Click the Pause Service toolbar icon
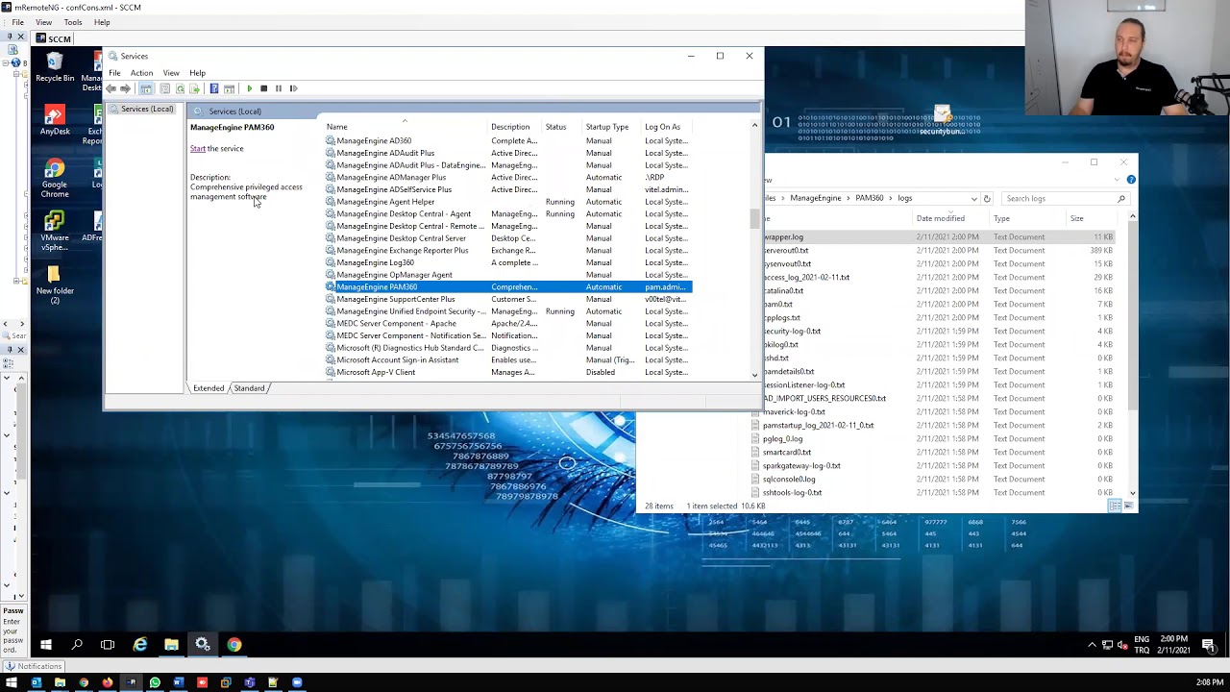Viewport: 1230px width, 692px height. pyautogui.click(x=279, y=88)
